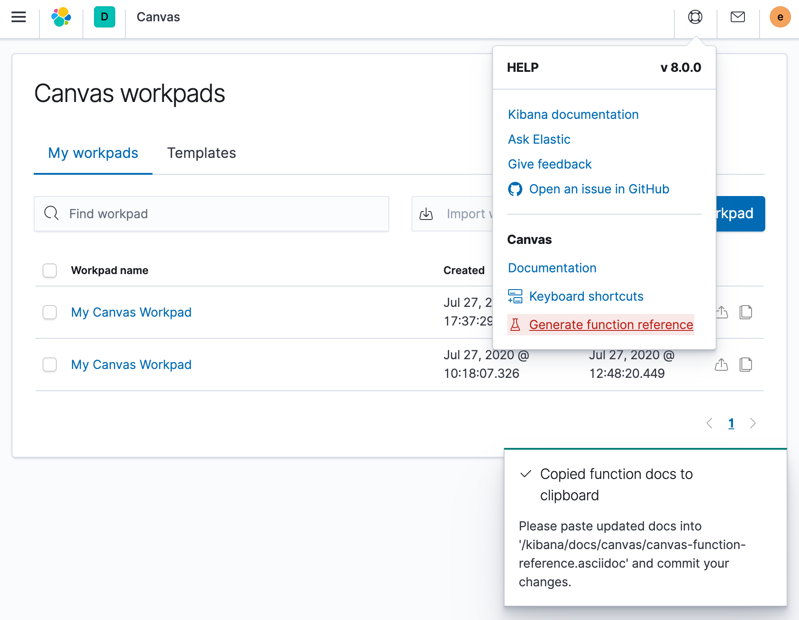Screen dimensions: 799x620
Task: Sort by Workpad name column header
Action: [110, 270]
